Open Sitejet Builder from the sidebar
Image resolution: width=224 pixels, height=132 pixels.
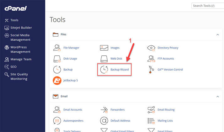click(21, 28)
